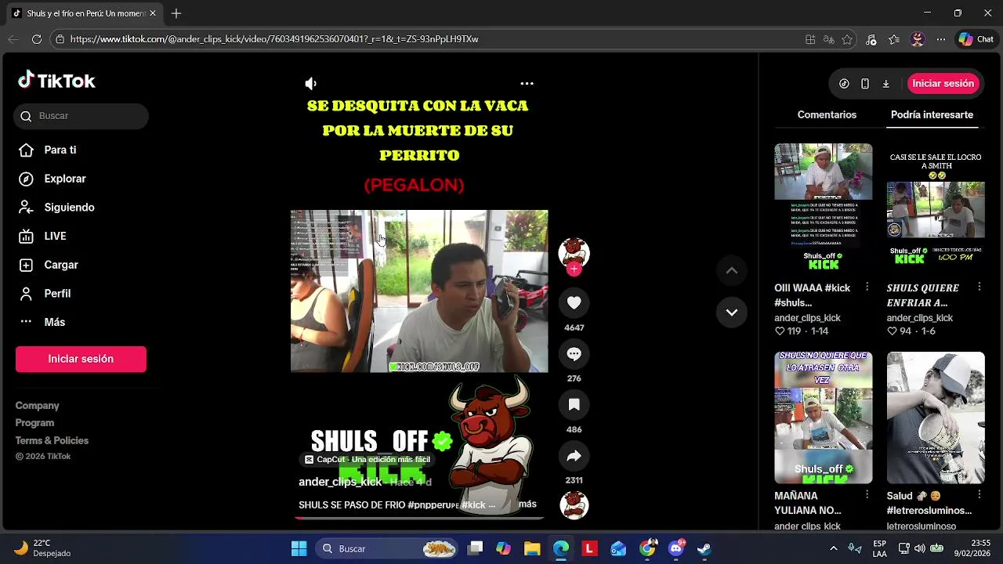This screenshot has width=1003, height=564.
Task: Click top-right Iniciar sesión button
Action: point(943,83)
